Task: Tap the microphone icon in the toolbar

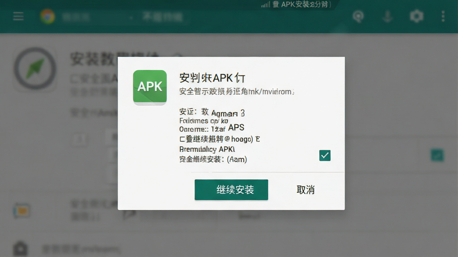Action: click(x=388, y=17)
